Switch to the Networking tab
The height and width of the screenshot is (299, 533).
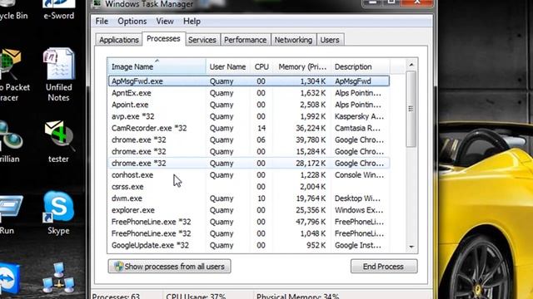click(x=293, y=40)
